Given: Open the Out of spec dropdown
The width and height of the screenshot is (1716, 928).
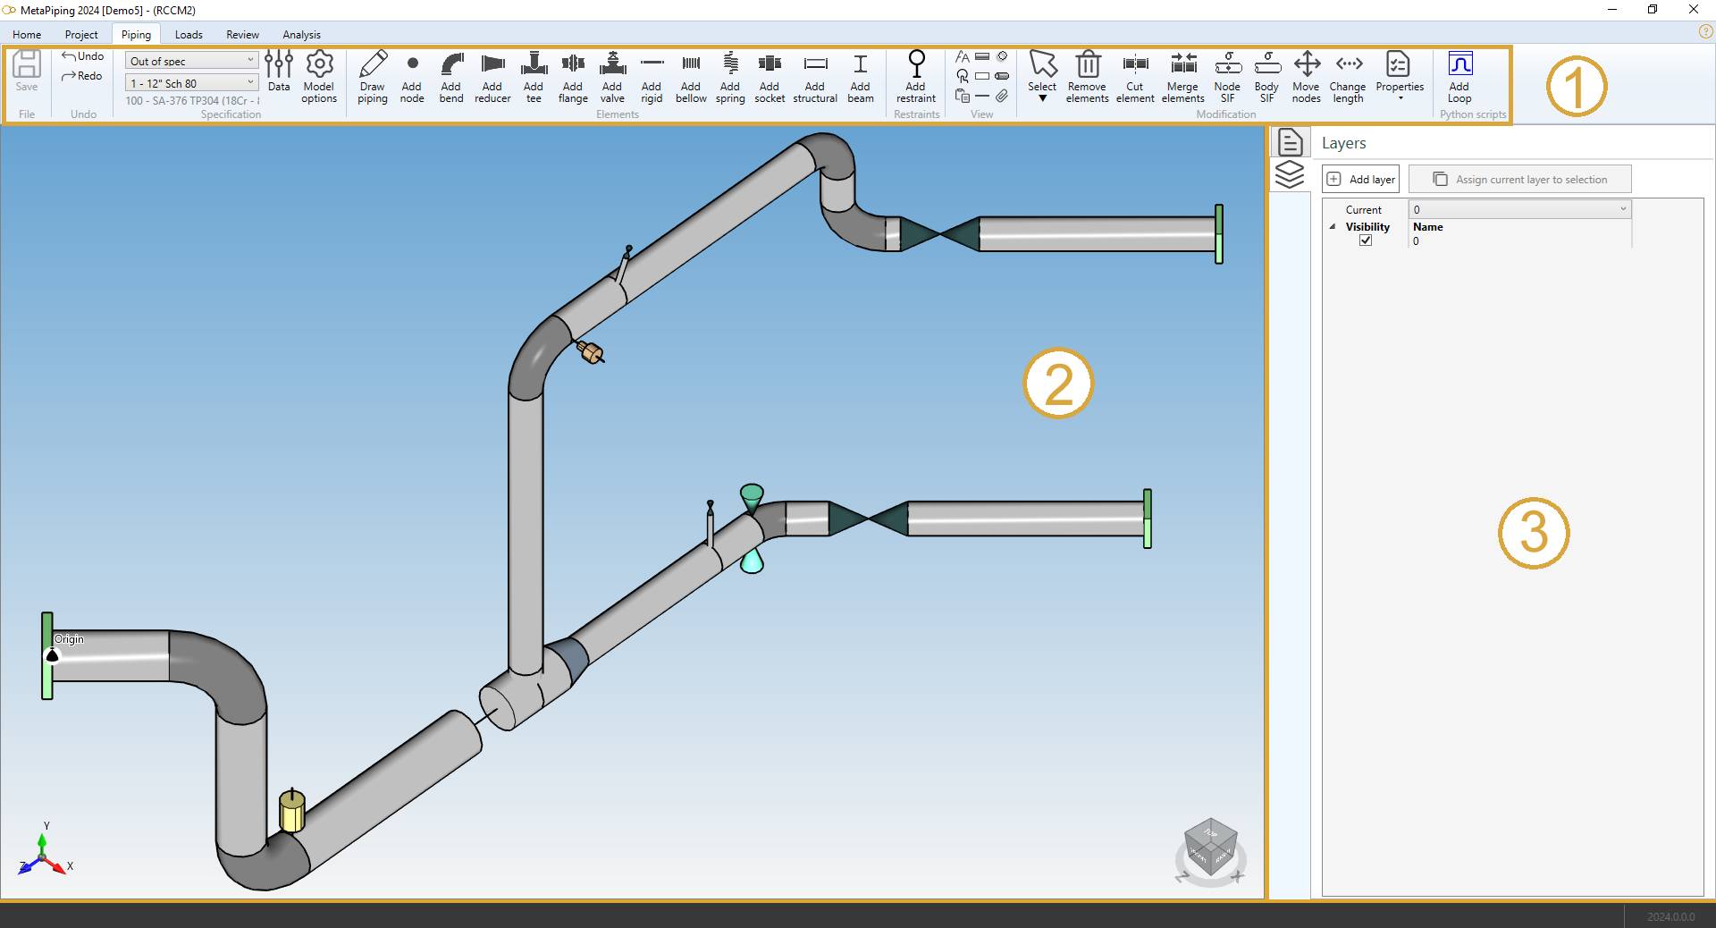Looking at the screenshot, I should 192,61.
